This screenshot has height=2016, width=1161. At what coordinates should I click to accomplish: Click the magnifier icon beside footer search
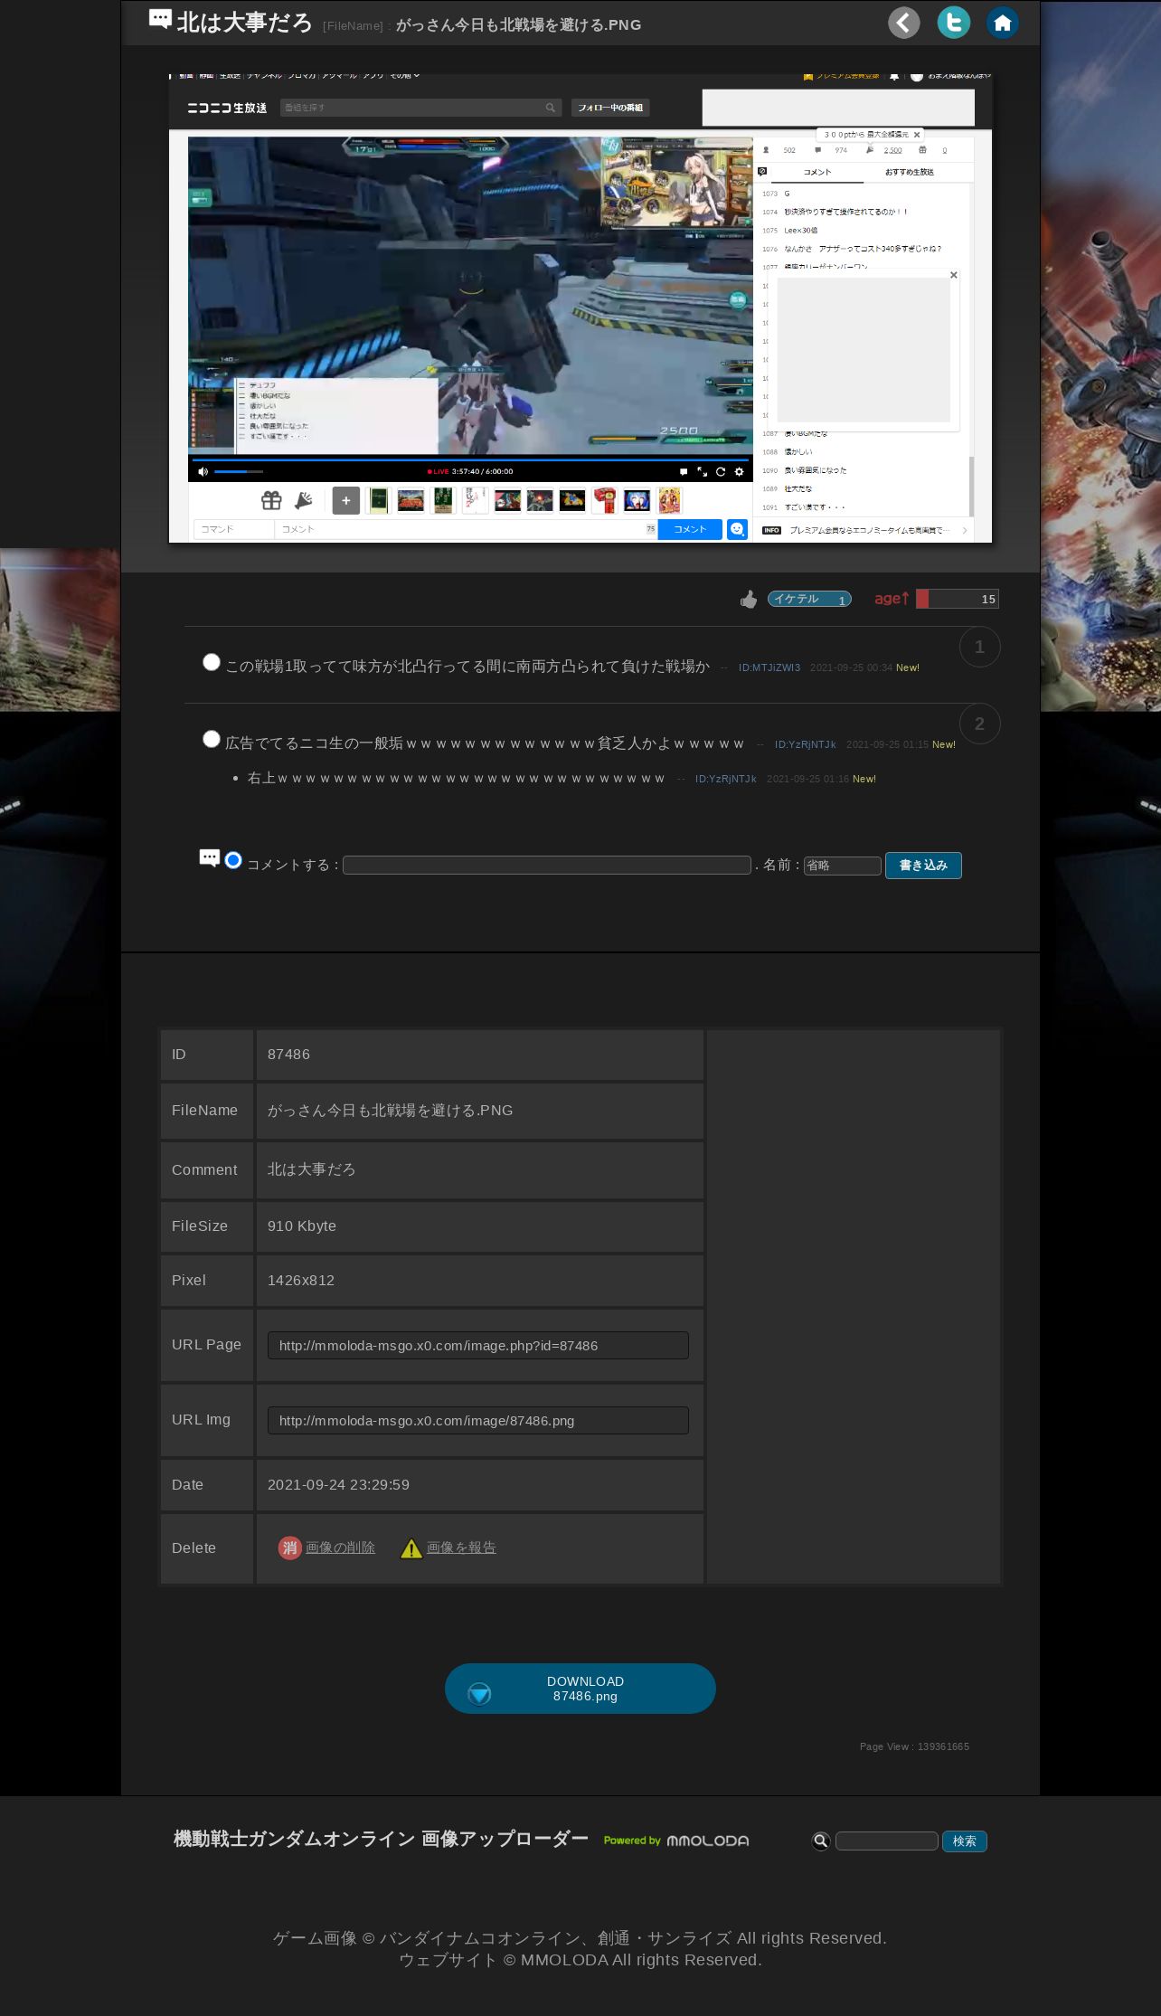(x=821, y=1841)
